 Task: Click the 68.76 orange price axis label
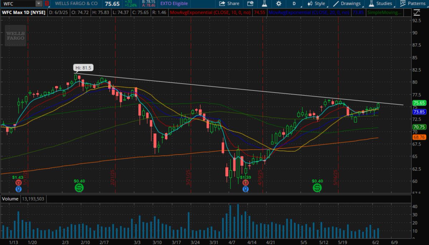pyautogui.click(x=419, y=137)
